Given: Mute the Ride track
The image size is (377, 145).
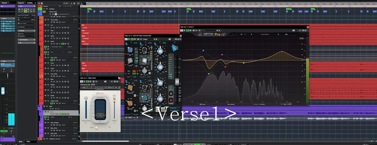Looking at the screenshot, I should (45, 79).
